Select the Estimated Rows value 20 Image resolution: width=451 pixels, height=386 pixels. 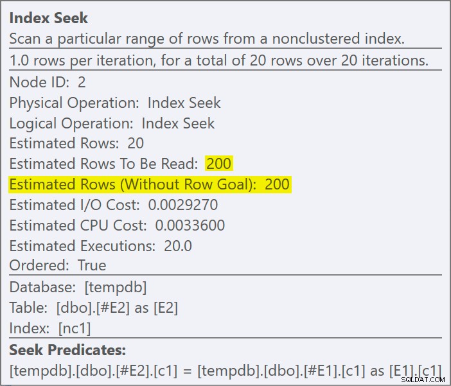click(x=136, y=143)
